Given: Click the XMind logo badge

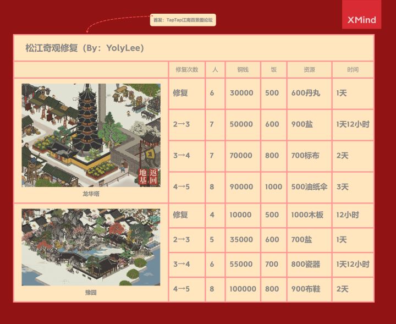Looking at the screenshot, I should point(361,14).
